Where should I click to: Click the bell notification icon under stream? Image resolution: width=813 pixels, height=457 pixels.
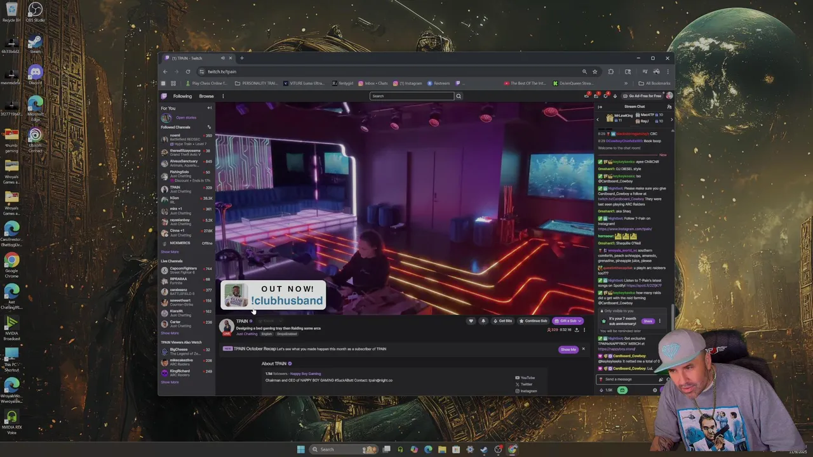pyautogui.click(x=483, y=321)
